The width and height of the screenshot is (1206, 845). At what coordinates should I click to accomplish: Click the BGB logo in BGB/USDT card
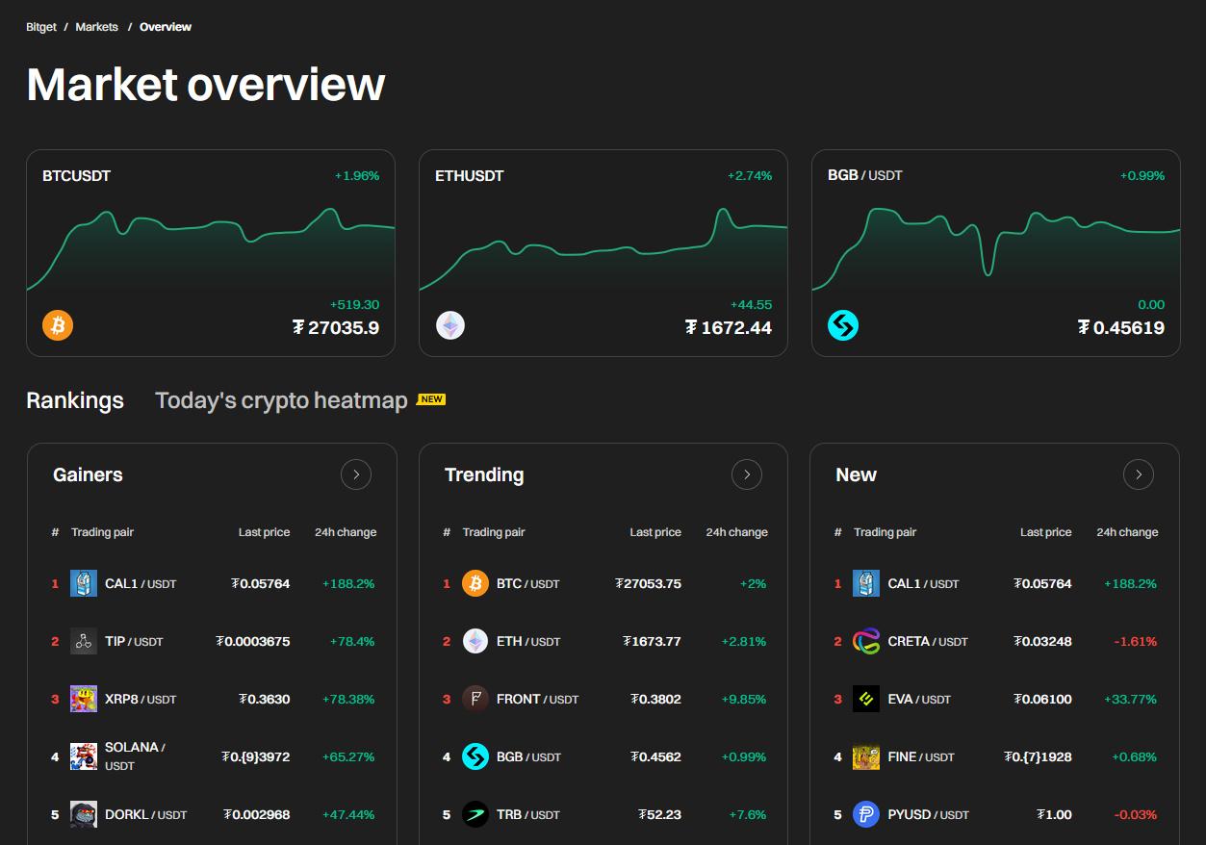843,325
